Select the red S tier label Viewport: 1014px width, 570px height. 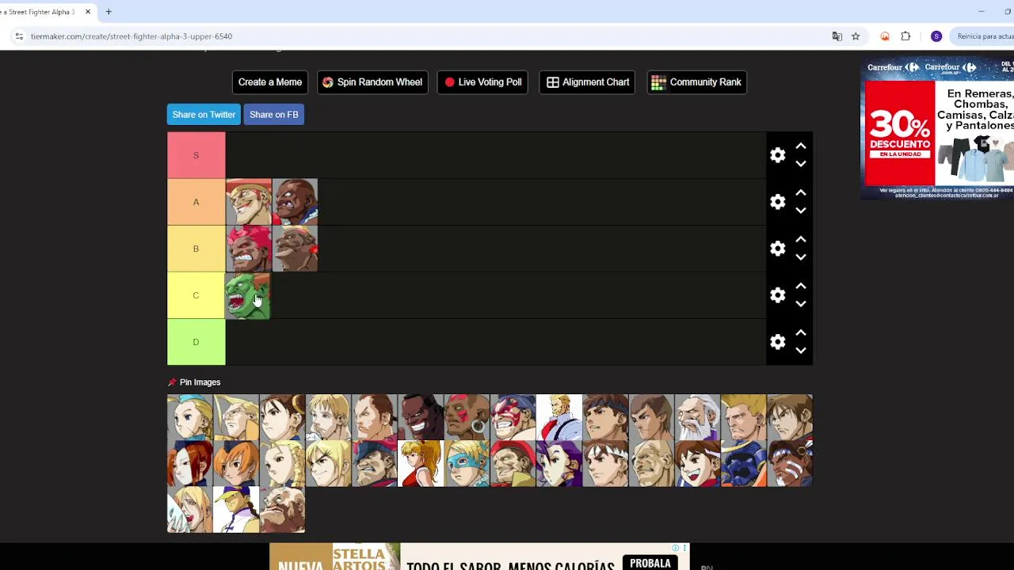tap(196, 155)
